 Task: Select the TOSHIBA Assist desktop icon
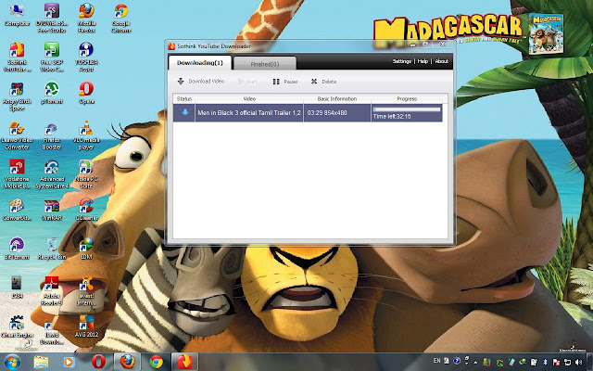coord(86,58)
